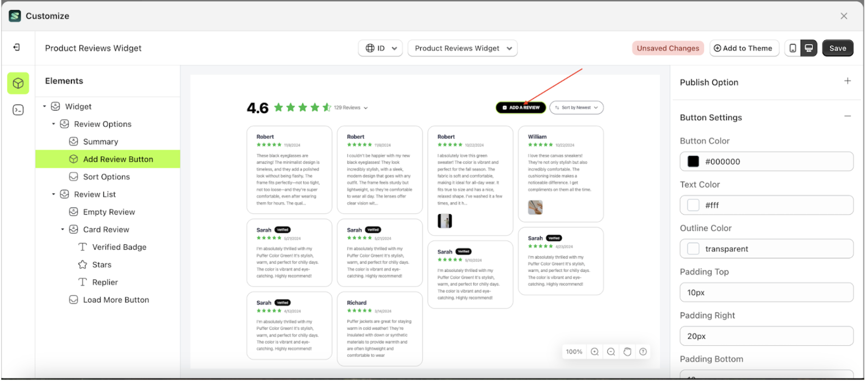Click the 4.6 rating score in preview
Screen dimensions: 868x383
[x=257, y=108]
